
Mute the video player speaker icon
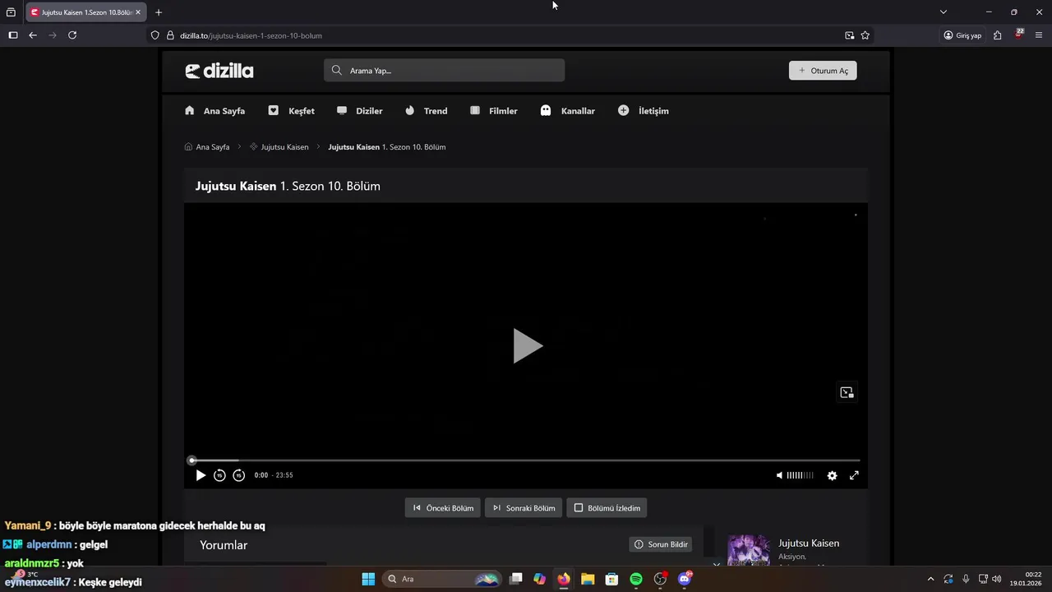tap(780, 475)
